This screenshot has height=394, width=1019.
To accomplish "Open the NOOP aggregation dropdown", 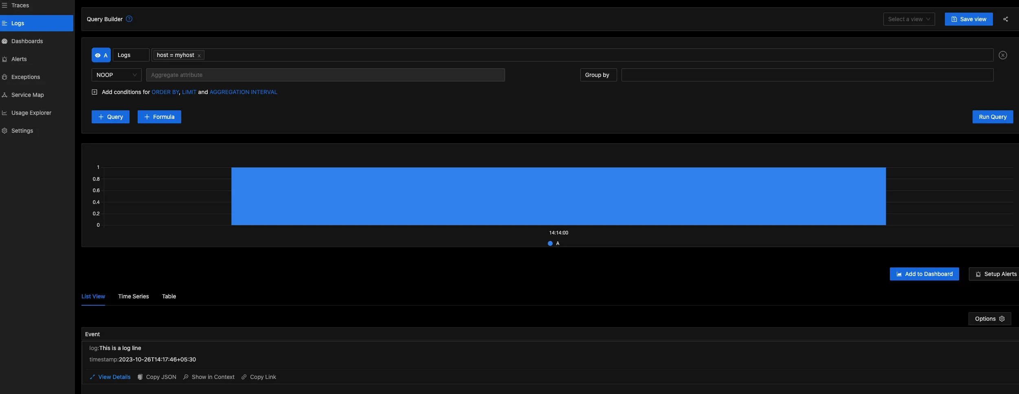I will coord(116,75).
